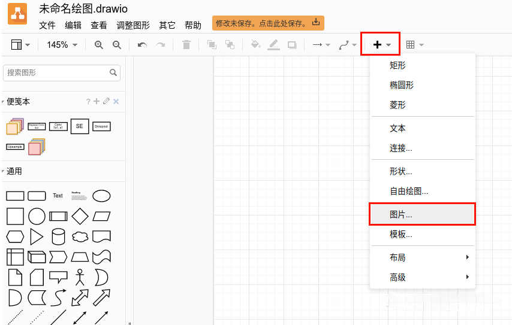Expand the 布局 submenu
Viewport: 512px width, 325px height.
(422, 257)
